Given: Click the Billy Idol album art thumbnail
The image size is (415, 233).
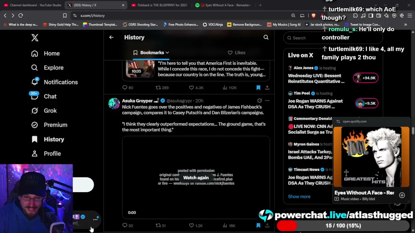Looking at the screenshot, I should pos(371,157).
